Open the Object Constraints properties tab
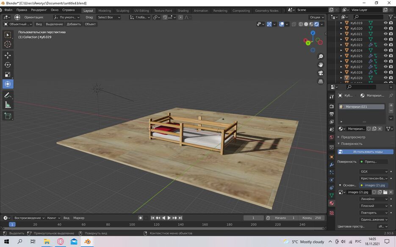Image resolution: width=396 pixels, height=247 pixels. tap(332, 188)
